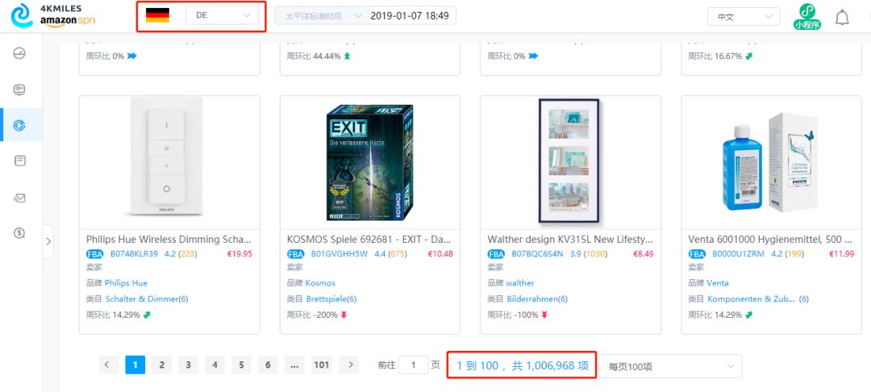The image size is (871, 392).
Task: Open the dashboard gauge icon in sidebar
Action: click(19, 54)
